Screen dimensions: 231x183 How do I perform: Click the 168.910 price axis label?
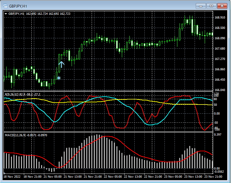click(220, 18)
